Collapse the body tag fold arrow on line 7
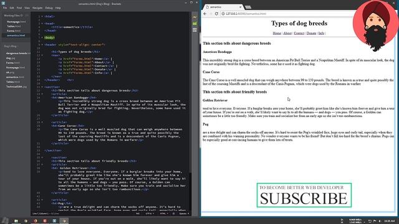This screenshot has width=399, height=224. pos(42,37)
